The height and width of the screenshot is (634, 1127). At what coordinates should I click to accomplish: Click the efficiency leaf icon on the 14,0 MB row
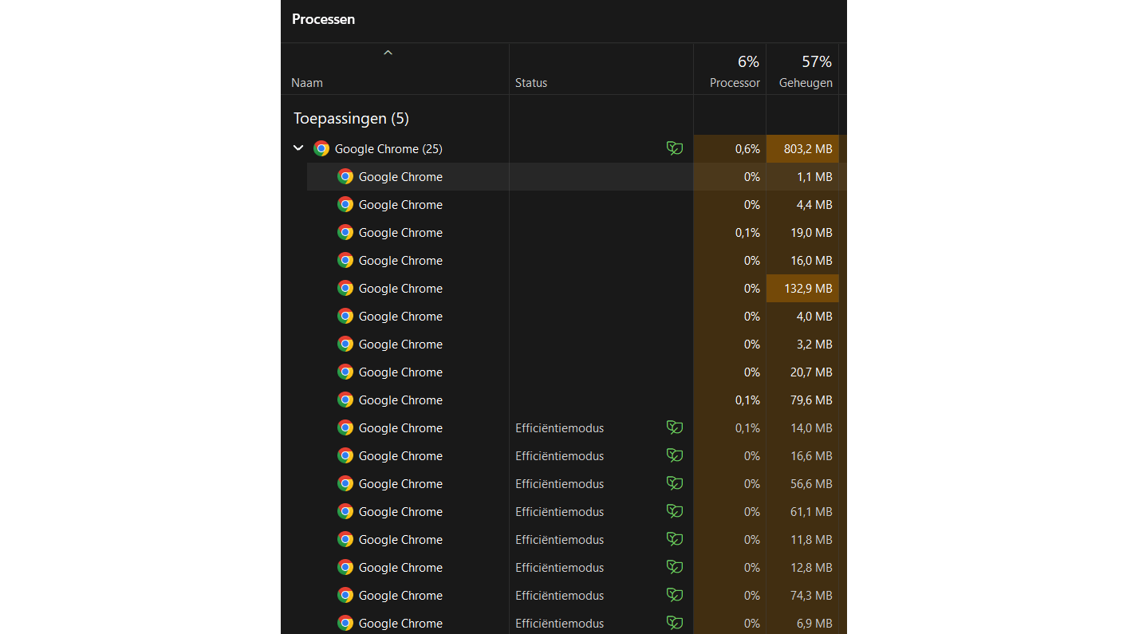[x=675, y=427]
